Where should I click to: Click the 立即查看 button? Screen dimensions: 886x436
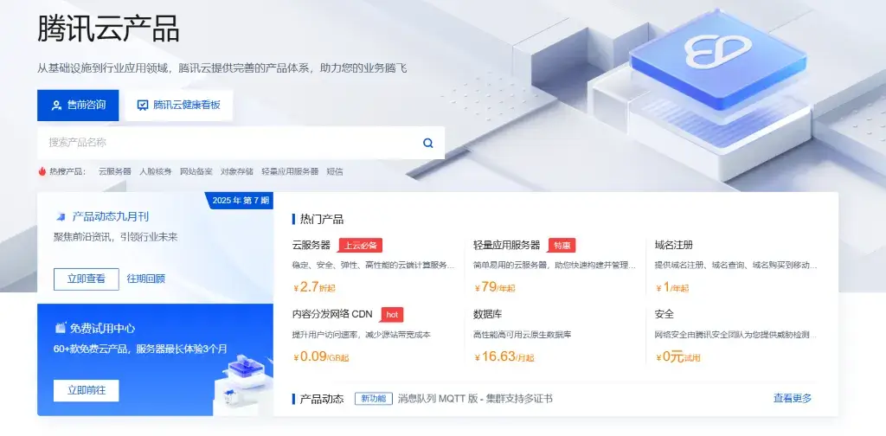pos(87,279)
